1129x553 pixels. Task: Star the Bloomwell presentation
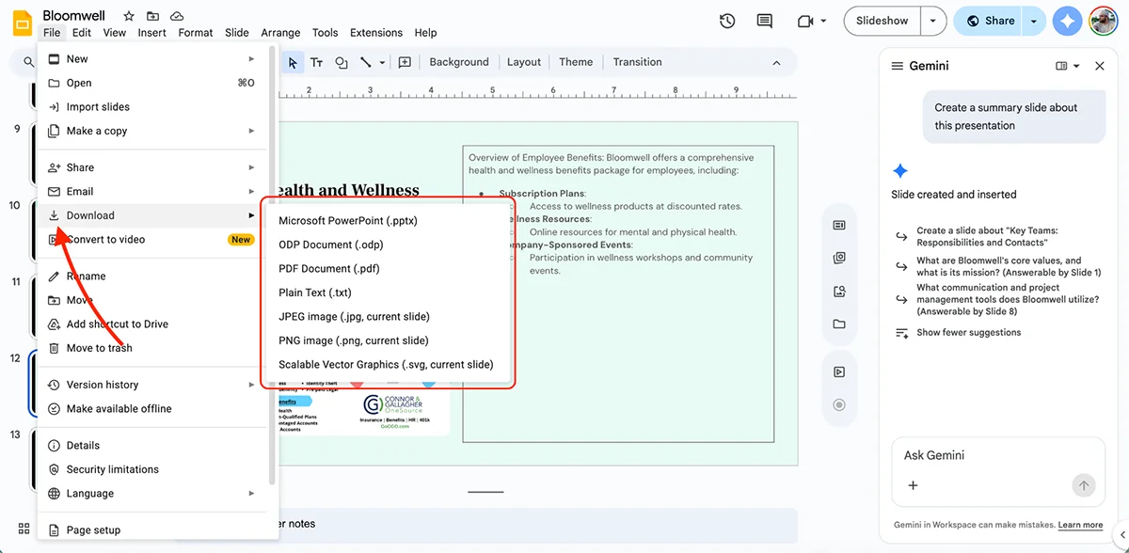point(129,16)
